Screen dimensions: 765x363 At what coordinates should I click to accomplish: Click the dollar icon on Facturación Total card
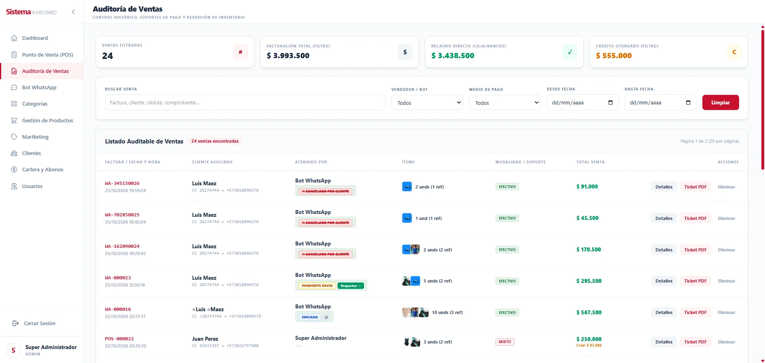pyautogui.click(x=405, y=52)
